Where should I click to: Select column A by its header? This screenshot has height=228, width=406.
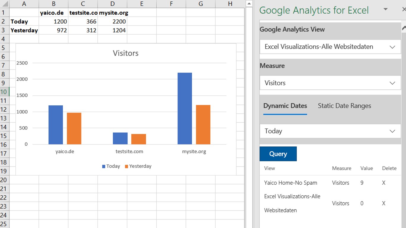(24, 4)
